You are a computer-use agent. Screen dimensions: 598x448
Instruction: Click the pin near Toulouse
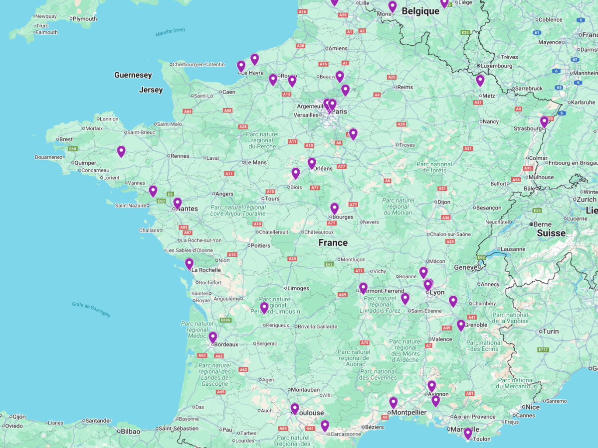tap(295, 407)
